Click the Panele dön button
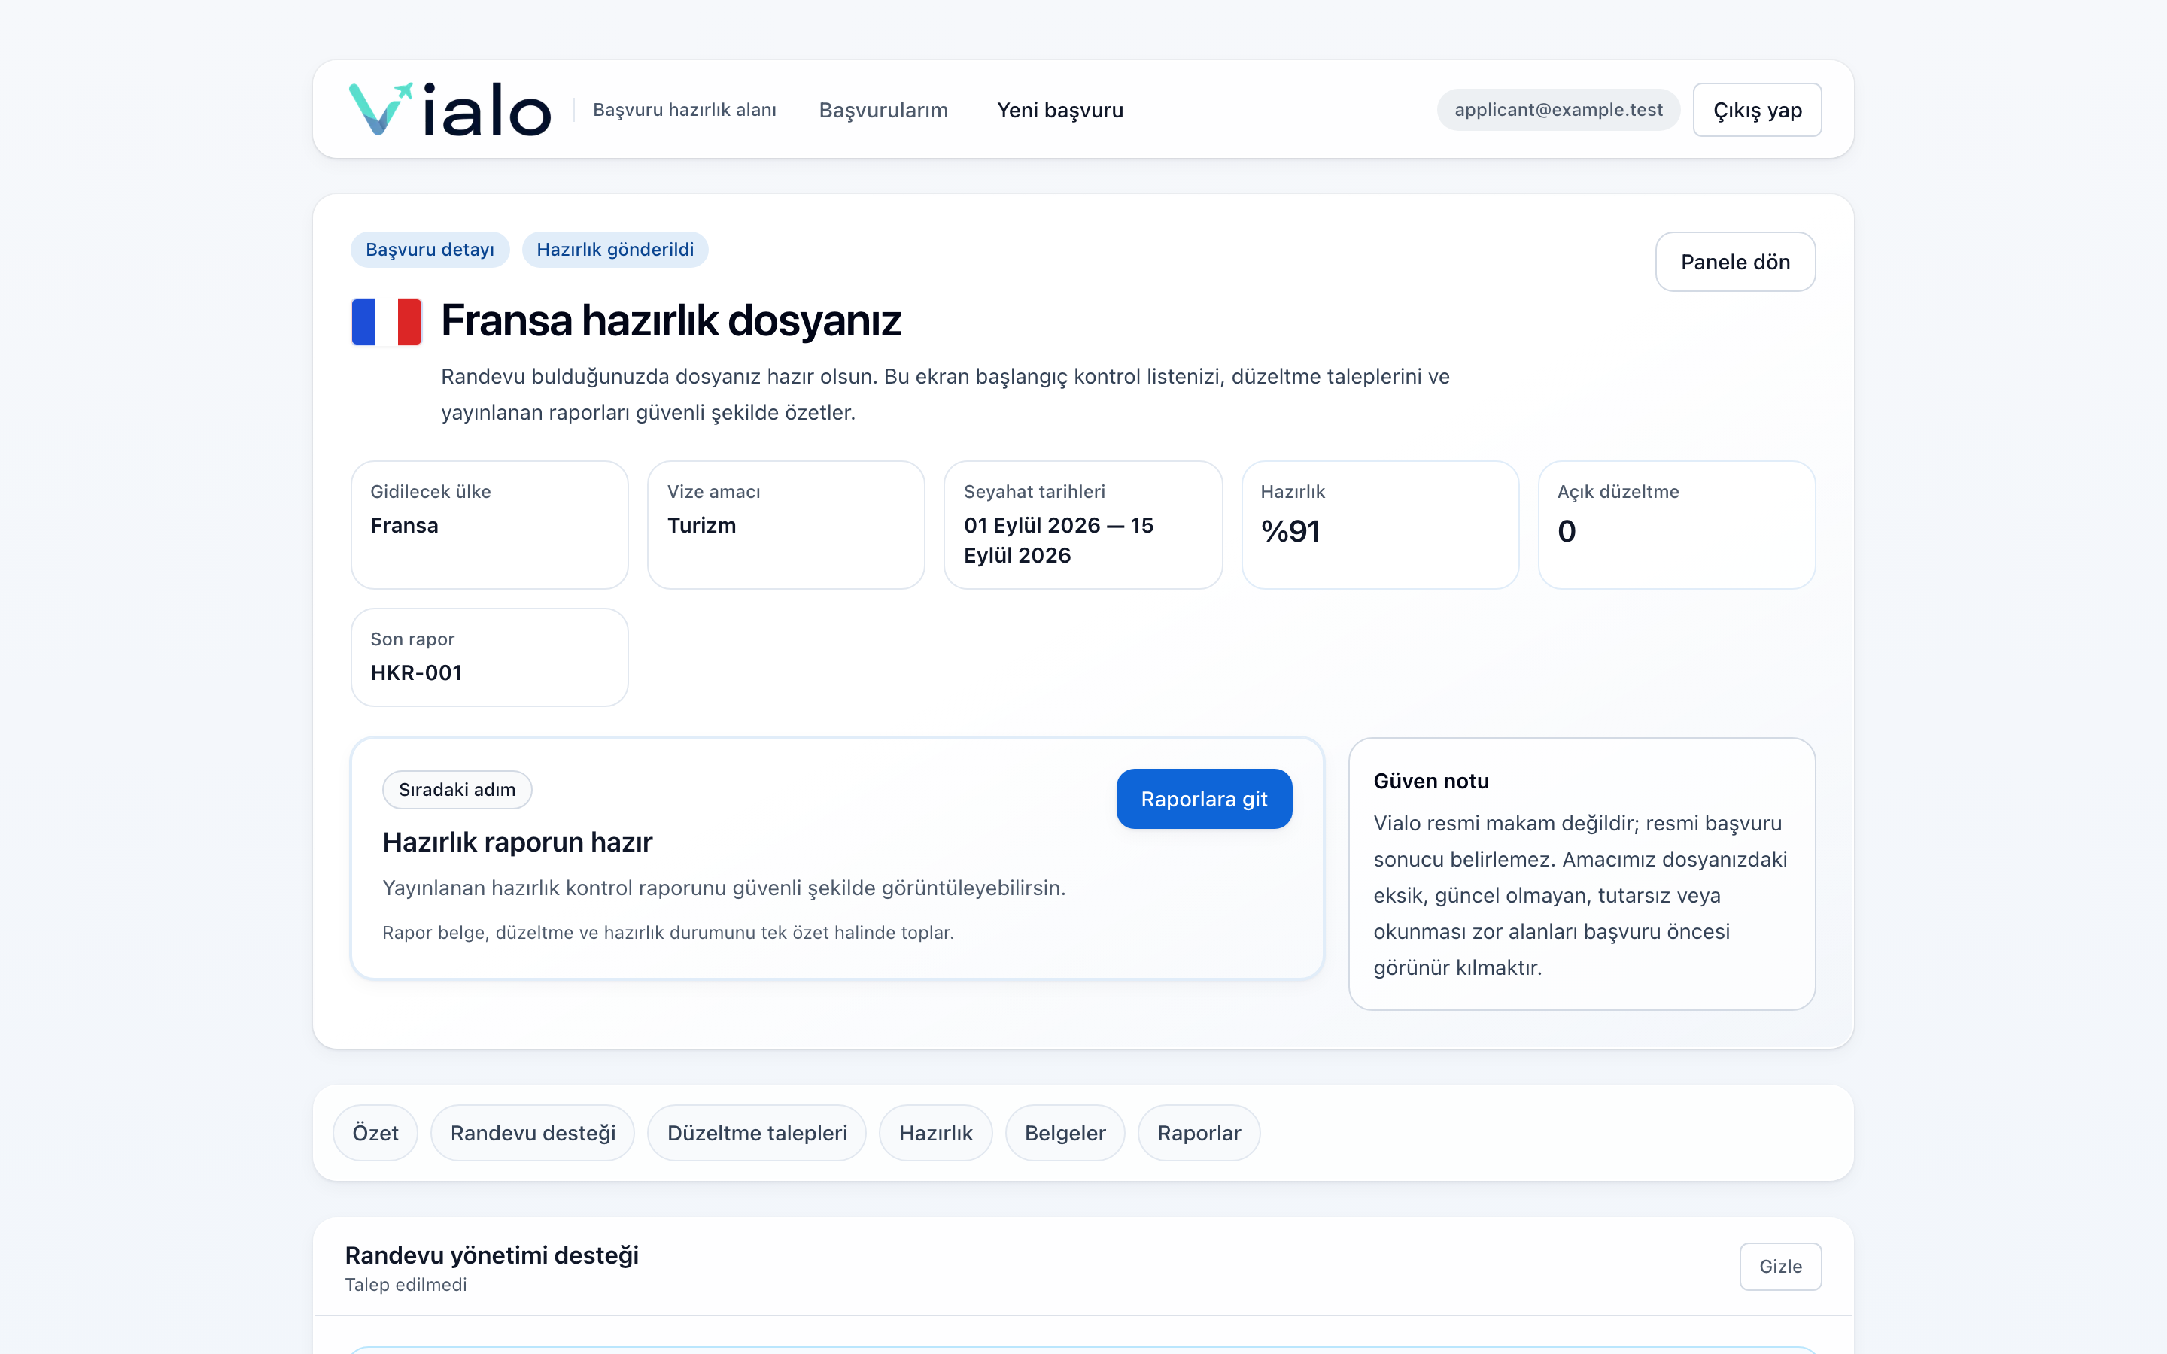 coord(1734,262)
